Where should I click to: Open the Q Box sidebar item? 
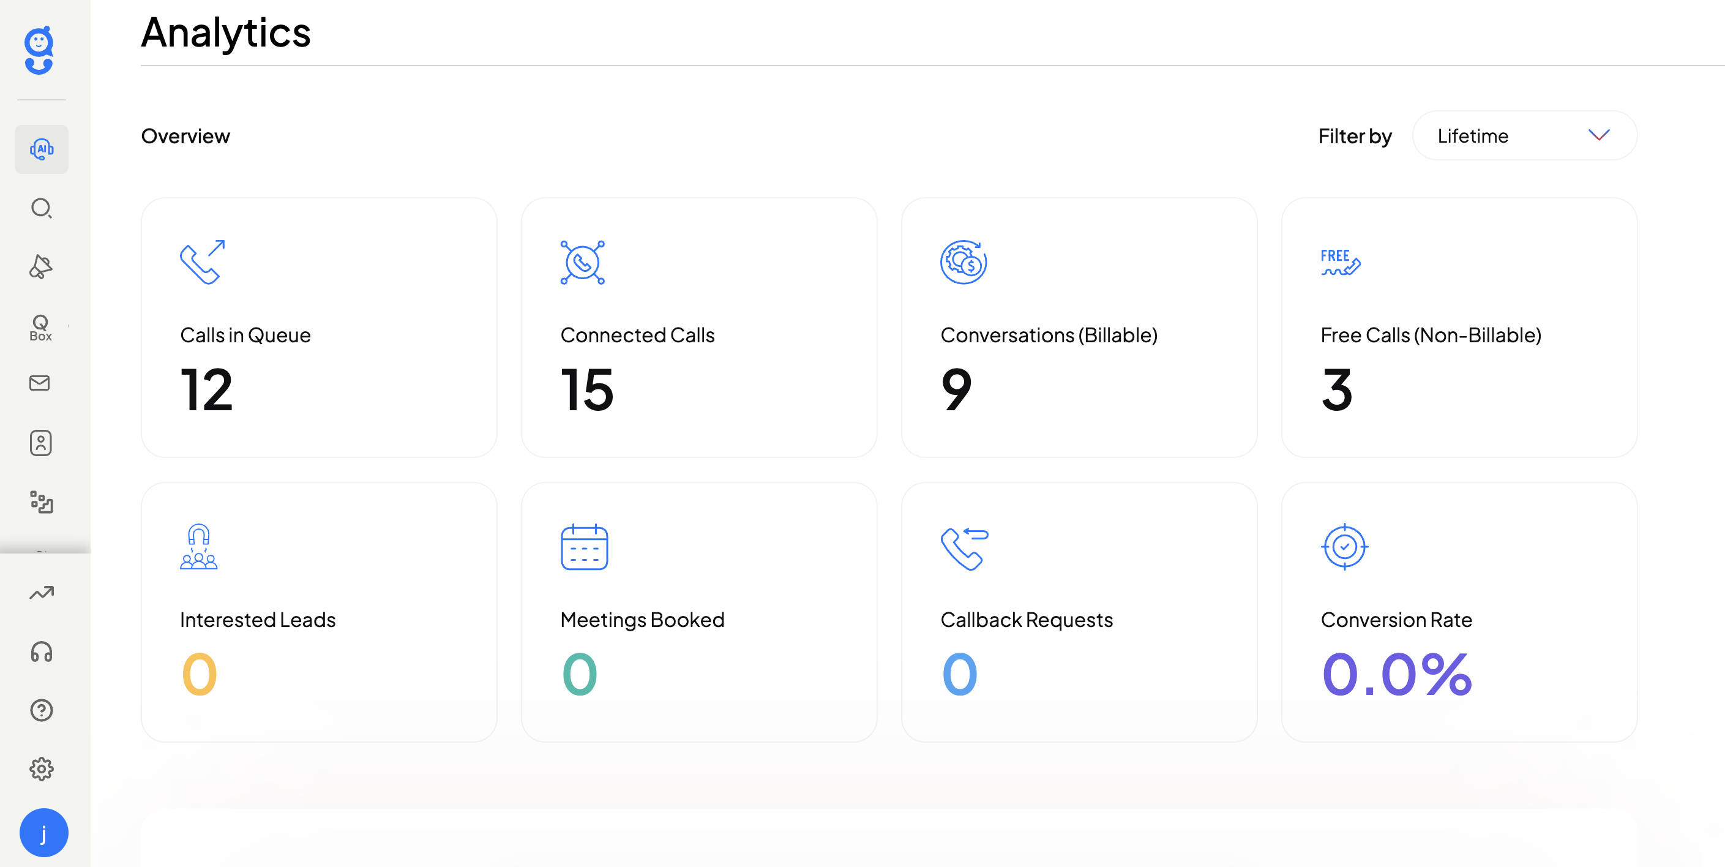(41, 327)
